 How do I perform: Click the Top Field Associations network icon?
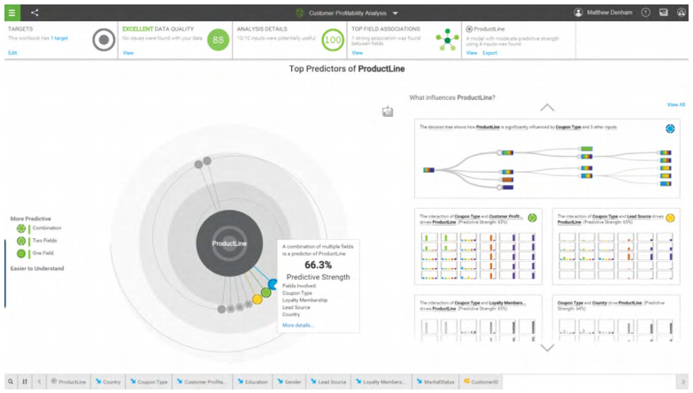[x=448, y=40]
